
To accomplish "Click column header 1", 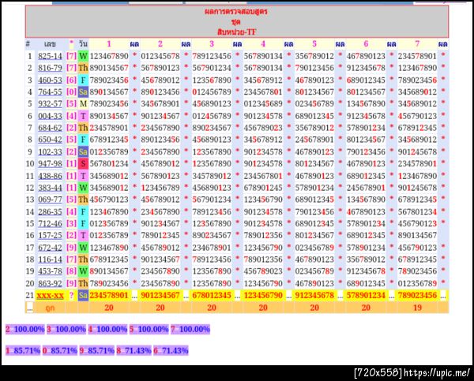I will [x=109, y=43].
